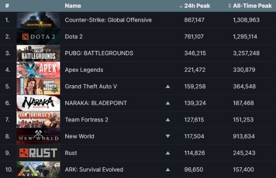Click up-trend arrow beside Grand Theft Auto V
Viewport: 276px width, 178px height.
click(x=168, y=86)
